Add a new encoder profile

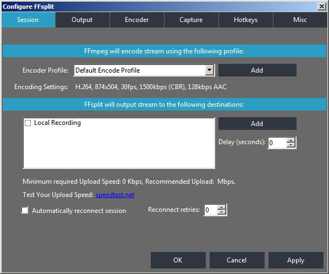(x=257, y=70)
